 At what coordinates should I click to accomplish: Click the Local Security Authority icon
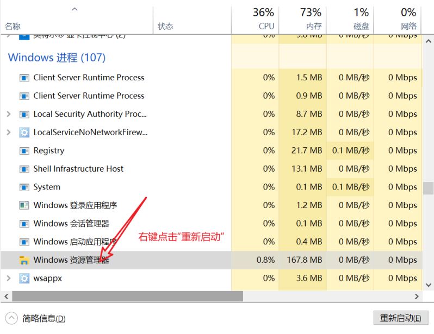tap(24, 114)
